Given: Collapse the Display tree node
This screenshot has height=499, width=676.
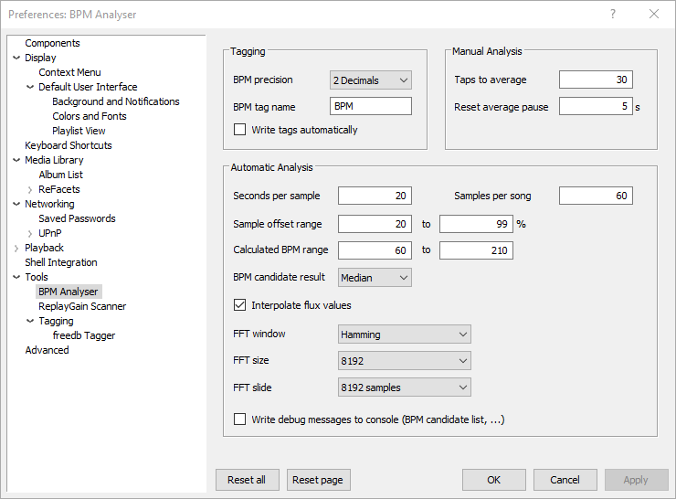Looking at the screenshot, I should coord(16,58).
